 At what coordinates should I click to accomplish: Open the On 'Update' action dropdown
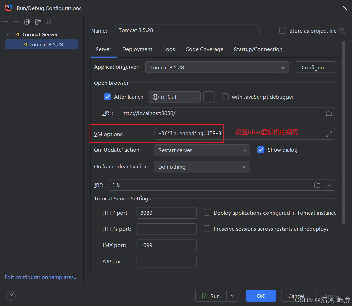(x=202, y=150)
